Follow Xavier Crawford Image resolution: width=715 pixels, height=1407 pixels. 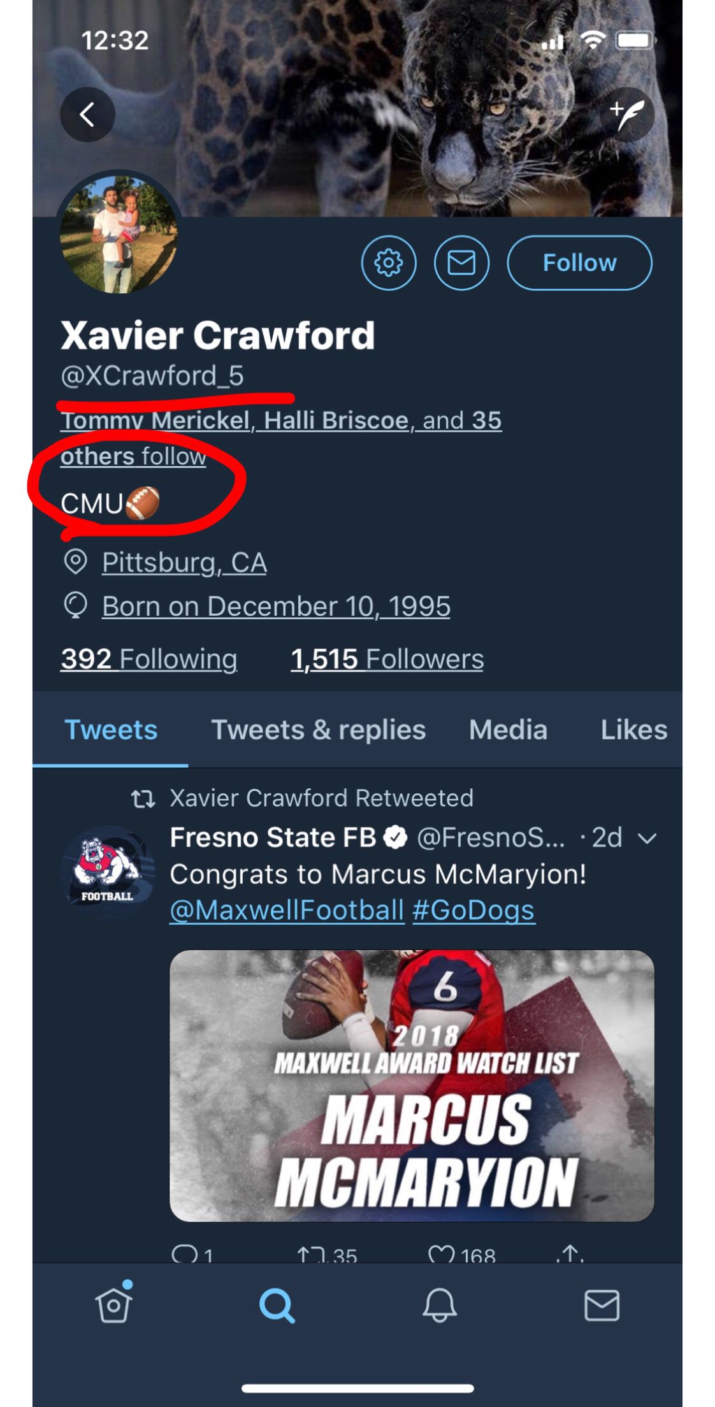pos(579,263)
